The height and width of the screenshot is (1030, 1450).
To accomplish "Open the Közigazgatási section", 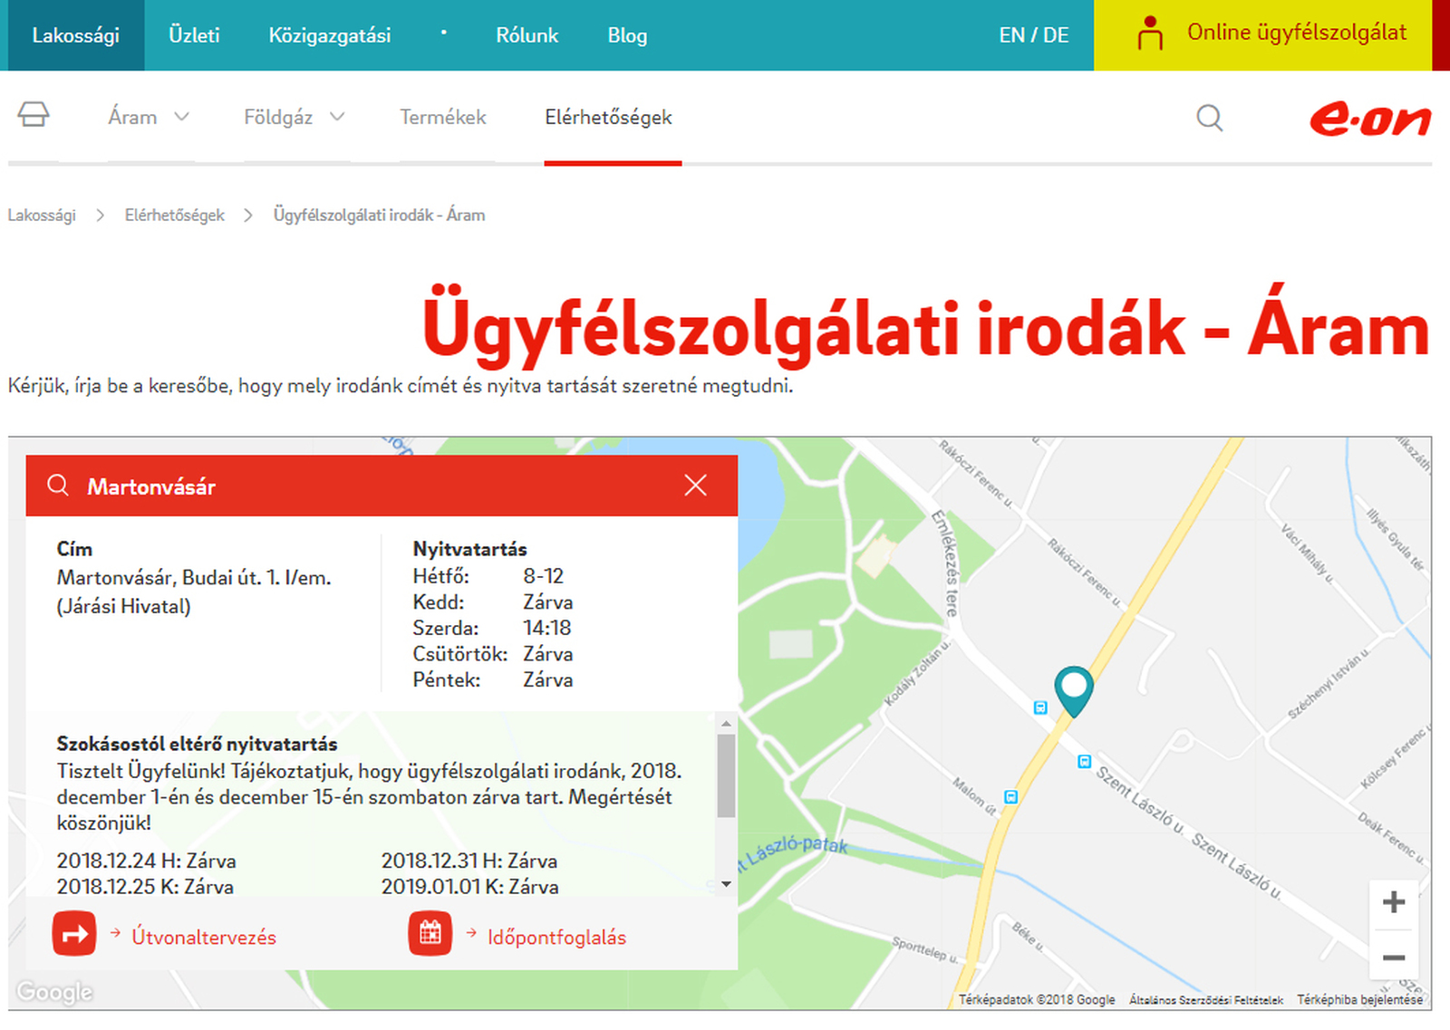I will tap(329, 35).
